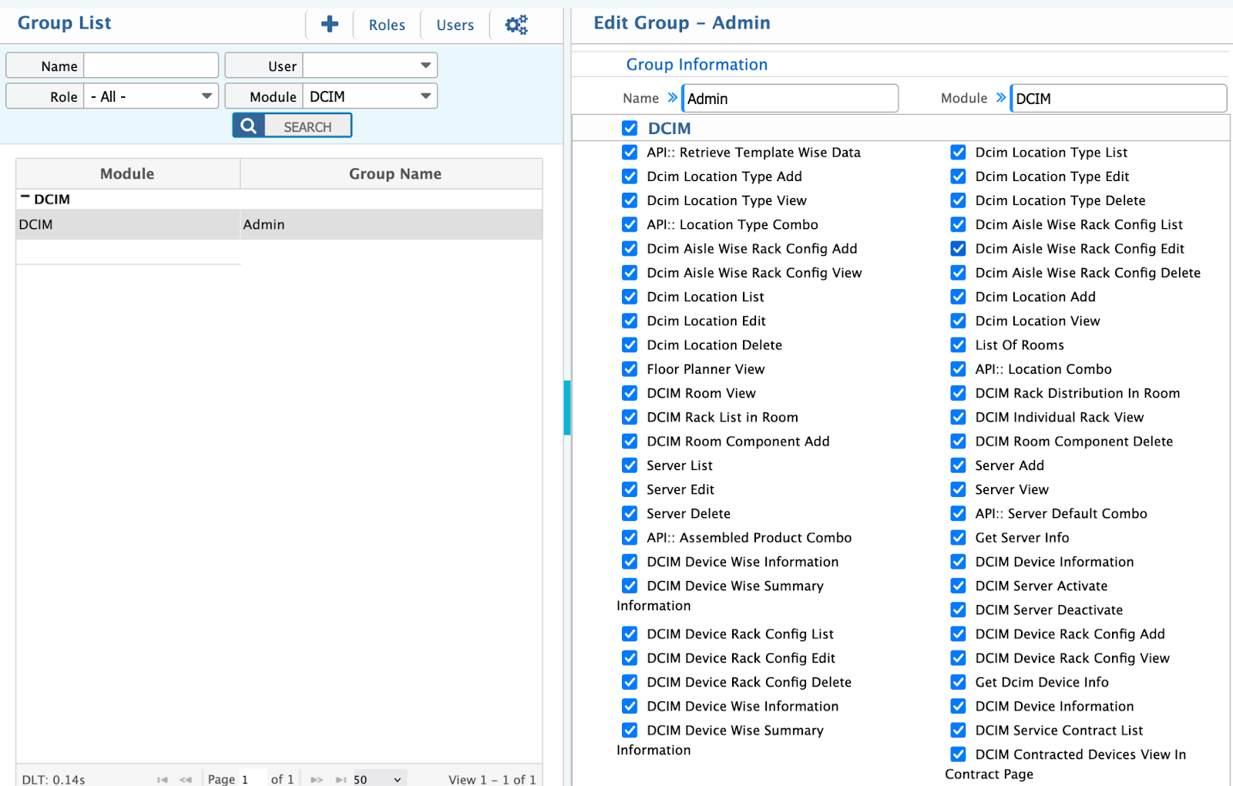Screen dimensions: 1233x786
Task: Uncheck Floor Planner View permission
Action: click(630, 369)
